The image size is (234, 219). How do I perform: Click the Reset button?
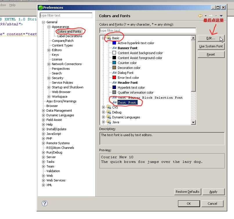[211, 54]
